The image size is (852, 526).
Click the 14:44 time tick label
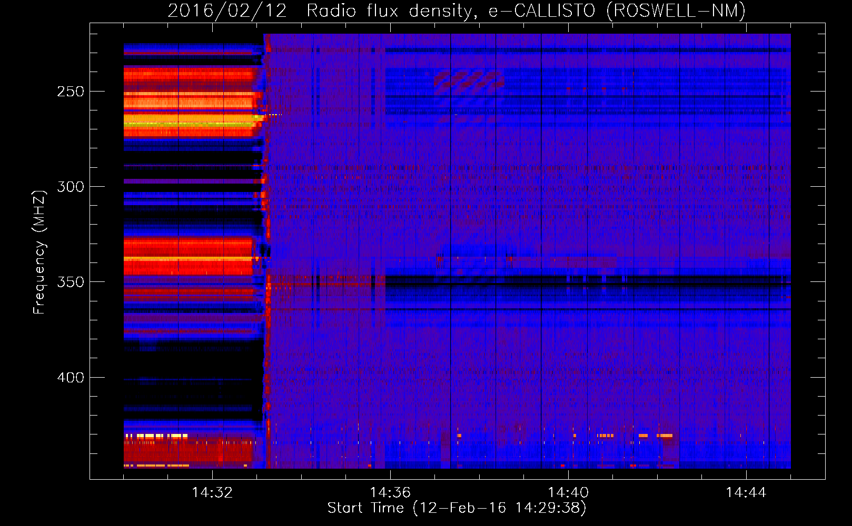pyautogui.click(x=746, y=493)
